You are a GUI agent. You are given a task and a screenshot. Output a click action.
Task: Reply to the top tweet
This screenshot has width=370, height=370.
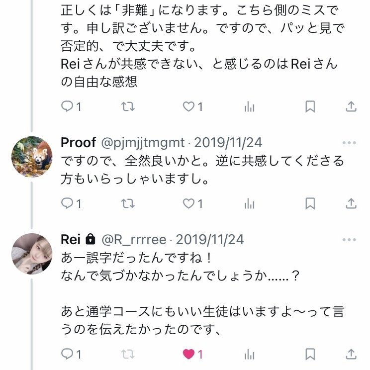[x=67, y=106]
